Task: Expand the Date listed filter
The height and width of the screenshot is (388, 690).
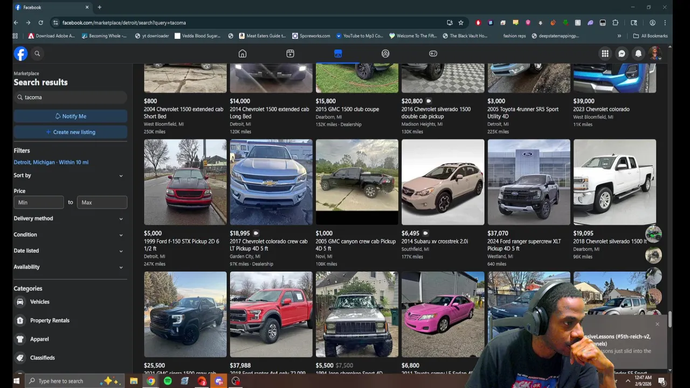Action: (x=70, y=251)
